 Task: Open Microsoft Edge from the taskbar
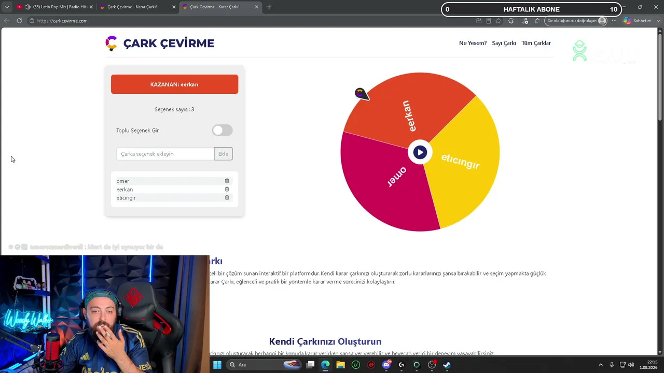pos(325,365)
